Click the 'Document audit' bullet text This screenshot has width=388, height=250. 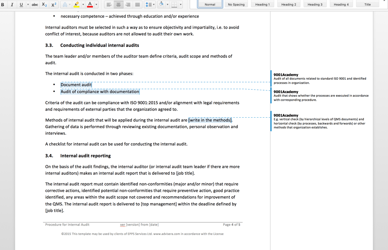point(76,85)
